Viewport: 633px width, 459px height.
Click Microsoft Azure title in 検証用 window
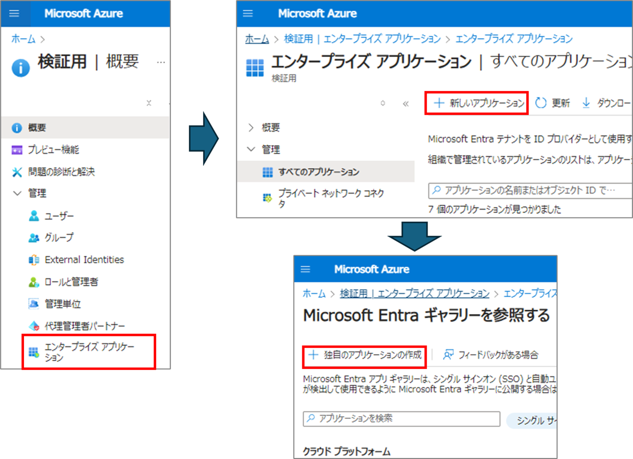click(x=84, y=13)
